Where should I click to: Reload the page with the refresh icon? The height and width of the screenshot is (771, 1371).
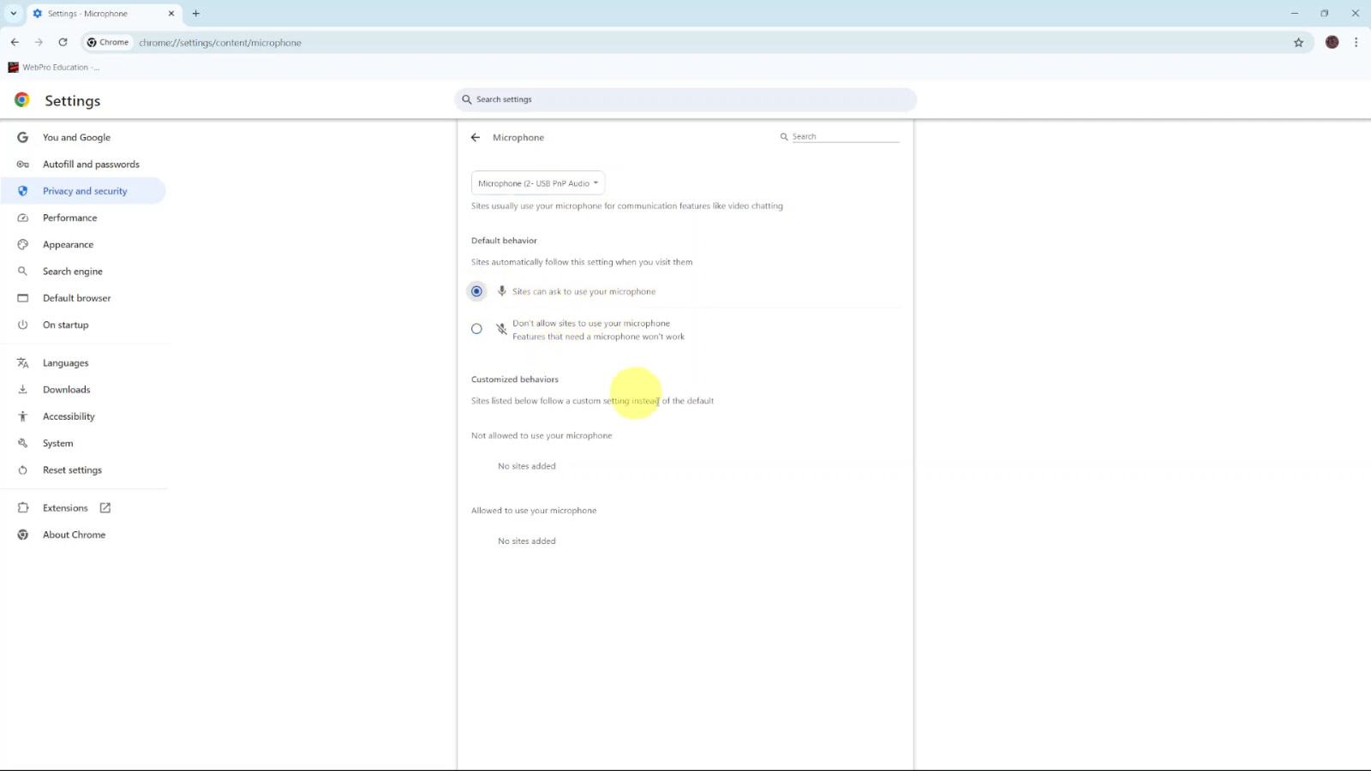pyautogui.click(x=63, y=42)
